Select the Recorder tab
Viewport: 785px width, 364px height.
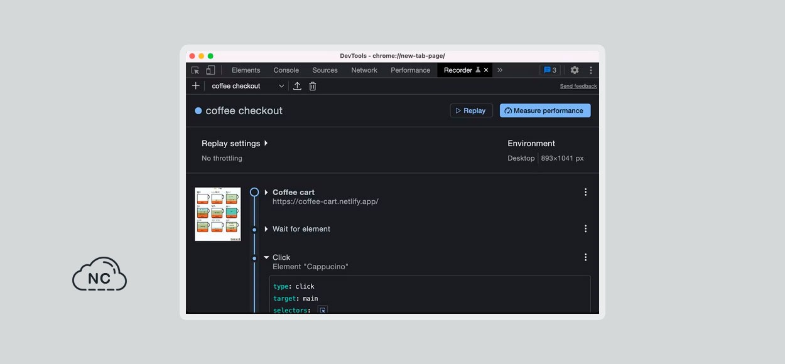click(458, 70)
